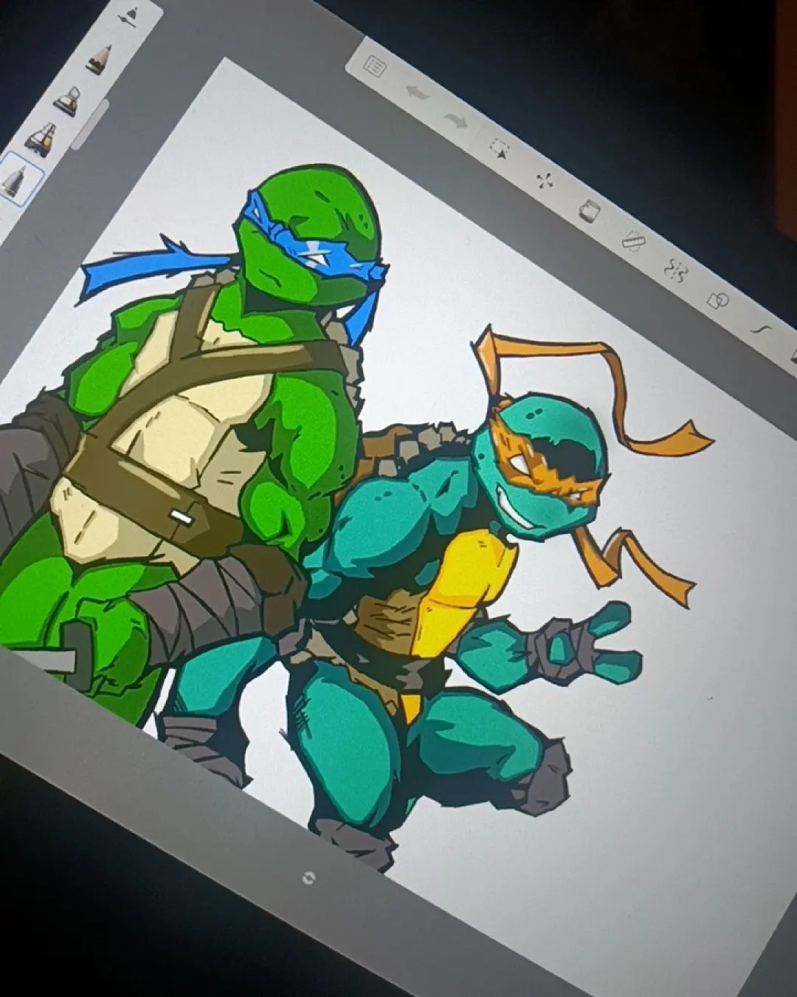Activate the Transform tool four-arrow icon

[545, 180]
